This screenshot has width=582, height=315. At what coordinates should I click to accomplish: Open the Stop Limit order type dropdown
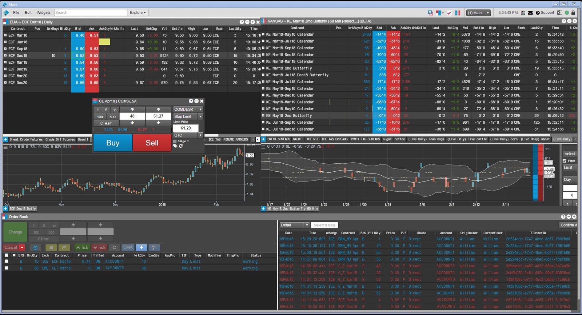(x=200, y=116)
